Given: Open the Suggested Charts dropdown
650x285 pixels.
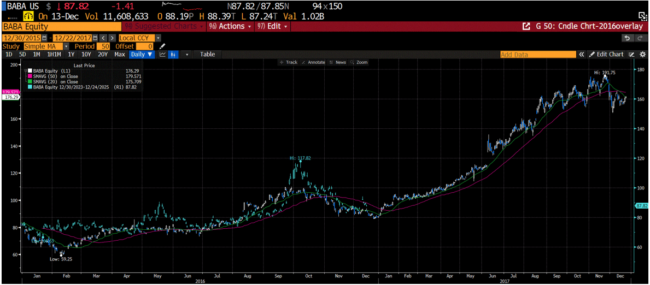Looking at the screenshot, I should point(164,26).
